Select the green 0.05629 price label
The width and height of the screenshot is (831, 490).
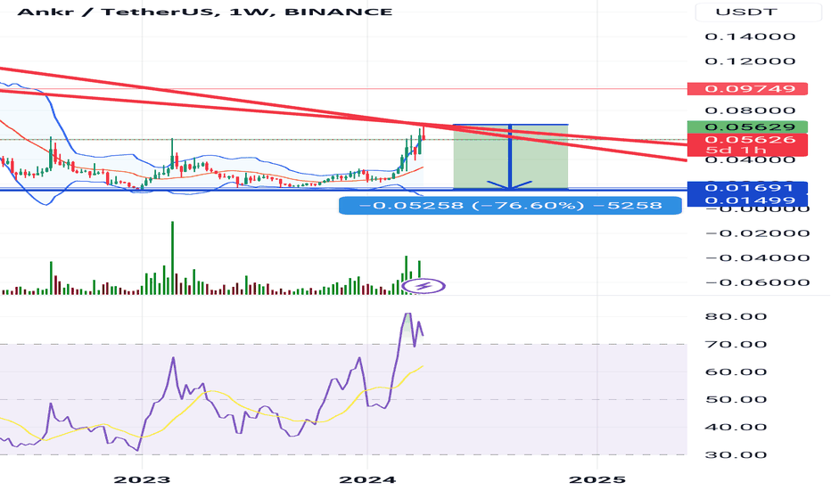(x=747, y=127)
